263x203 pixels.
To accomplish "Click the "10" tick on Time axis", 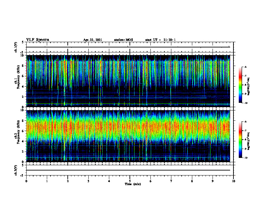I will 233,181.
